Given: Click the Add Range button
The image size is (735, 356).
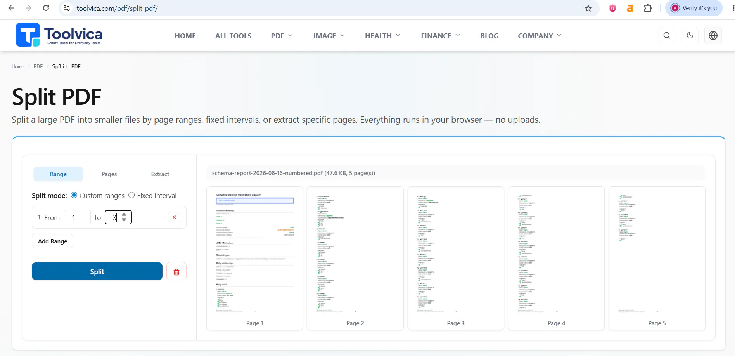Looking at the screenshot, I should pos(53,241).
